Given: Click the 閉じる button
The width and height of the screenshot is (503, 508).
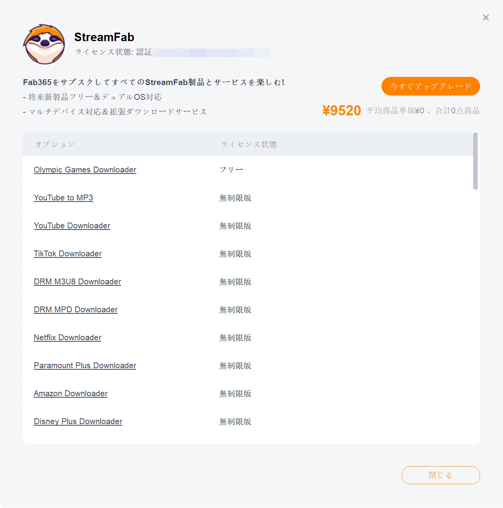Looking at the screenshot, I should point(441,475).
